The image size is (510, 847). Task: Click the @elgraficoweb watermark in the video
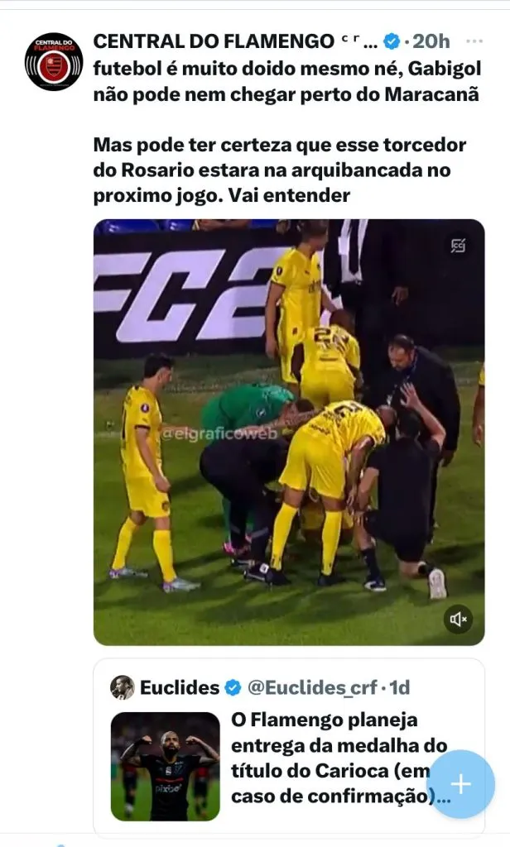(219, 433)
